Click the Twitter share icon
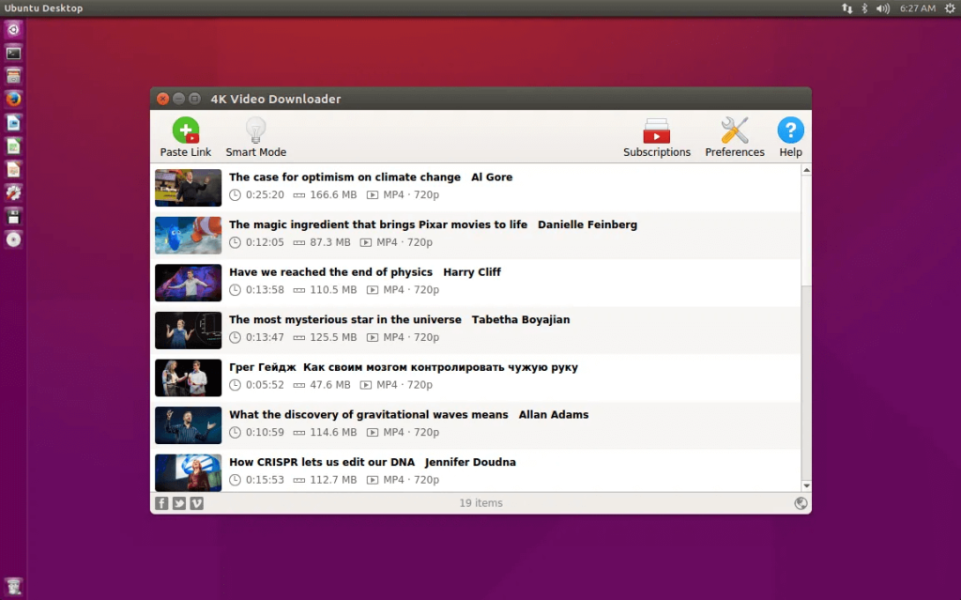961x600 pixels. 178,502
